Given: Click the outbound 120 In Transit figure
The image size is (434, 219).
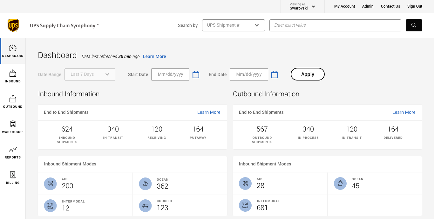Looking at the screenshot, I should click(352, 129).
